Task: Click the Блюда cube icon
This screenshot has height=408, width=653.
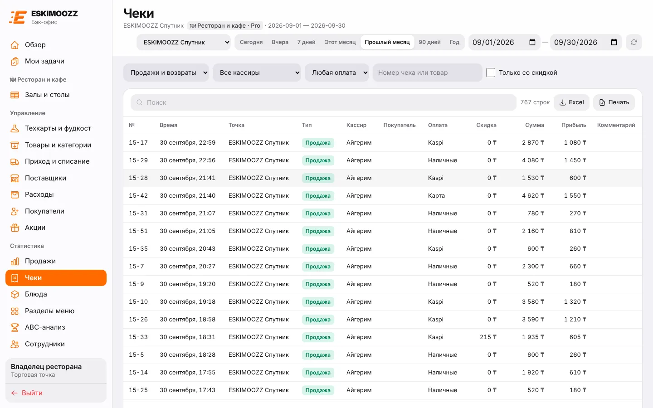Action: 15,294
